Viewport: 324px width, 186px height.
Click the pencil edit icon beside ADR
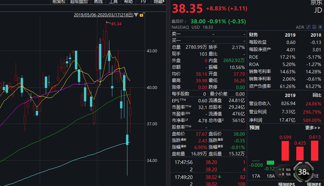pos(309,27)
